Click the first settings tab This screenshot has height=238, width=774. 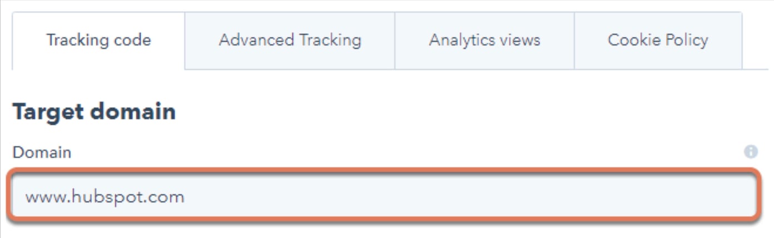click(x=98, y=40)
